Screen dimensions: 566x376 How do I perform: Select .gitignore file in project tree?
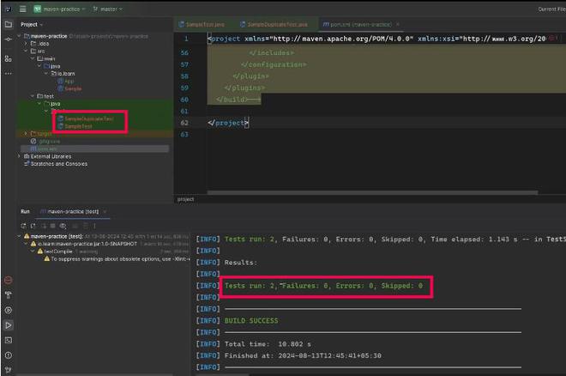click(x=45, y=142)
